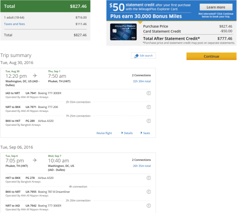The image size is (237, 213).
Task: Click the airplane arrow icon in return flight
Action: point(35,160)
